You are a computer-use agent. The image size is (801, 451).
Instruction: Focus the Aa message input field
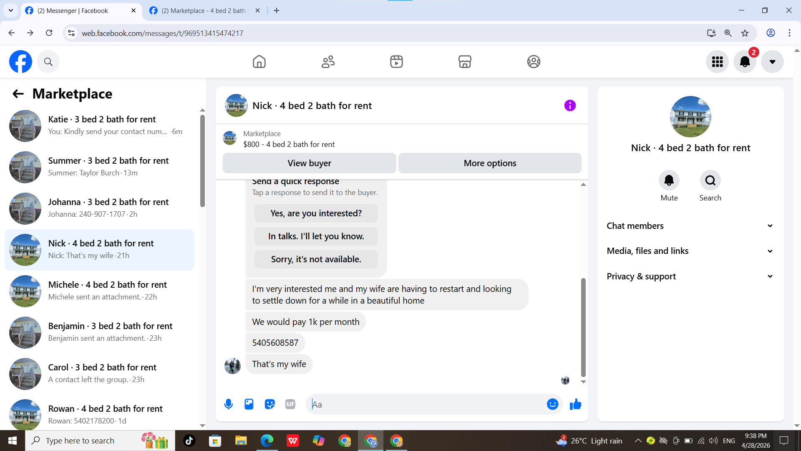(426, 404)
